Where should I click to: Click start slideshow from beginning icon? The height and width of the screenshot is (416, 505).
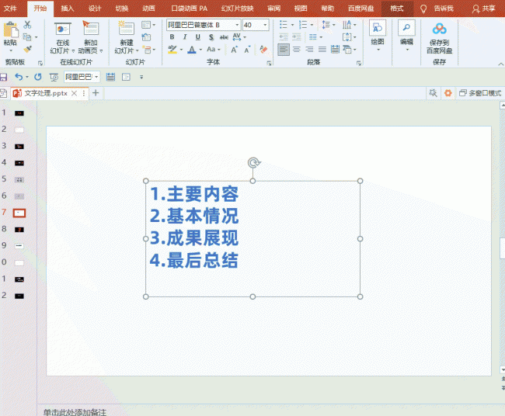tap(54, 77)
